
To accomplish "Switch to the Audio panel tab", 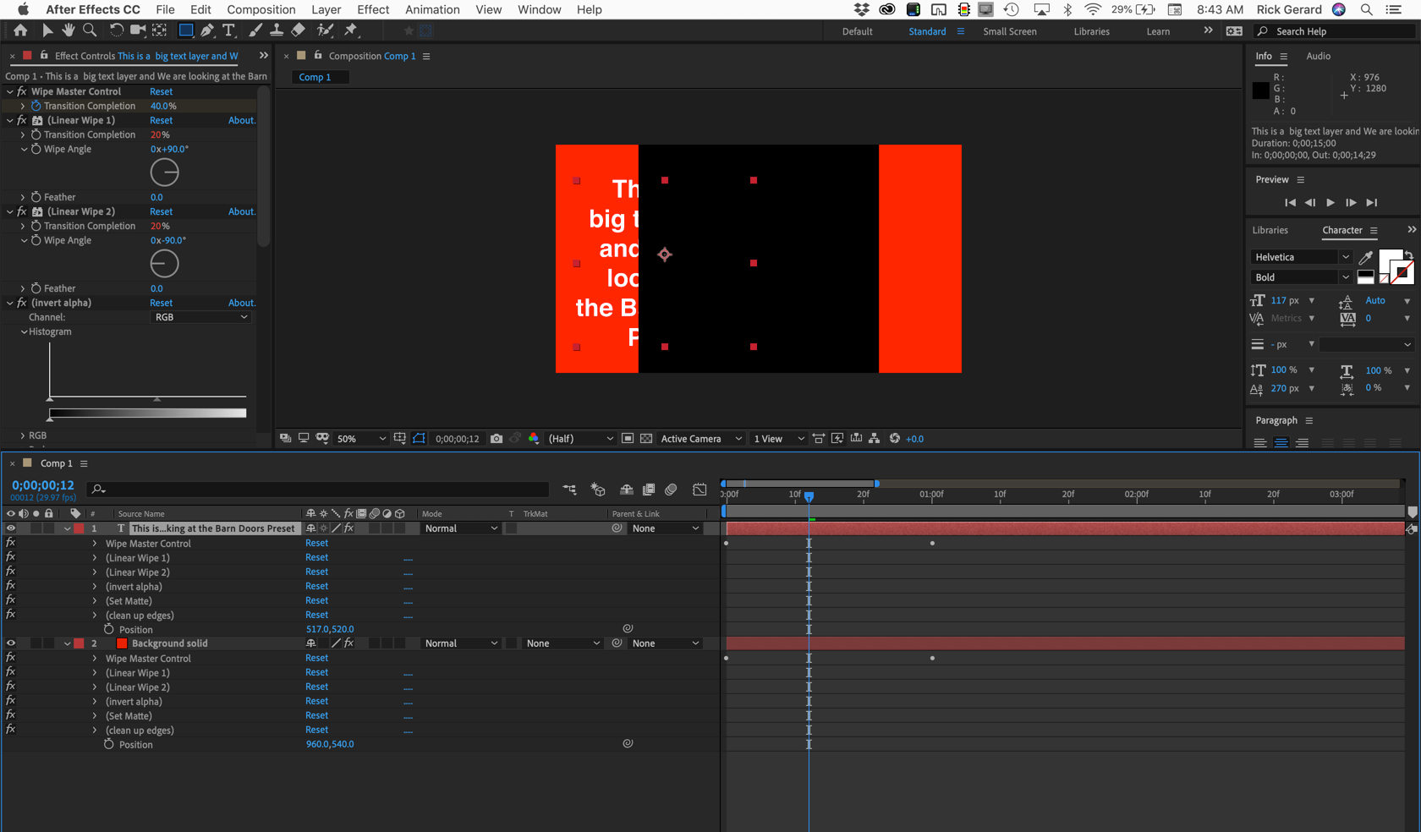I will (x=1318, y=56).
